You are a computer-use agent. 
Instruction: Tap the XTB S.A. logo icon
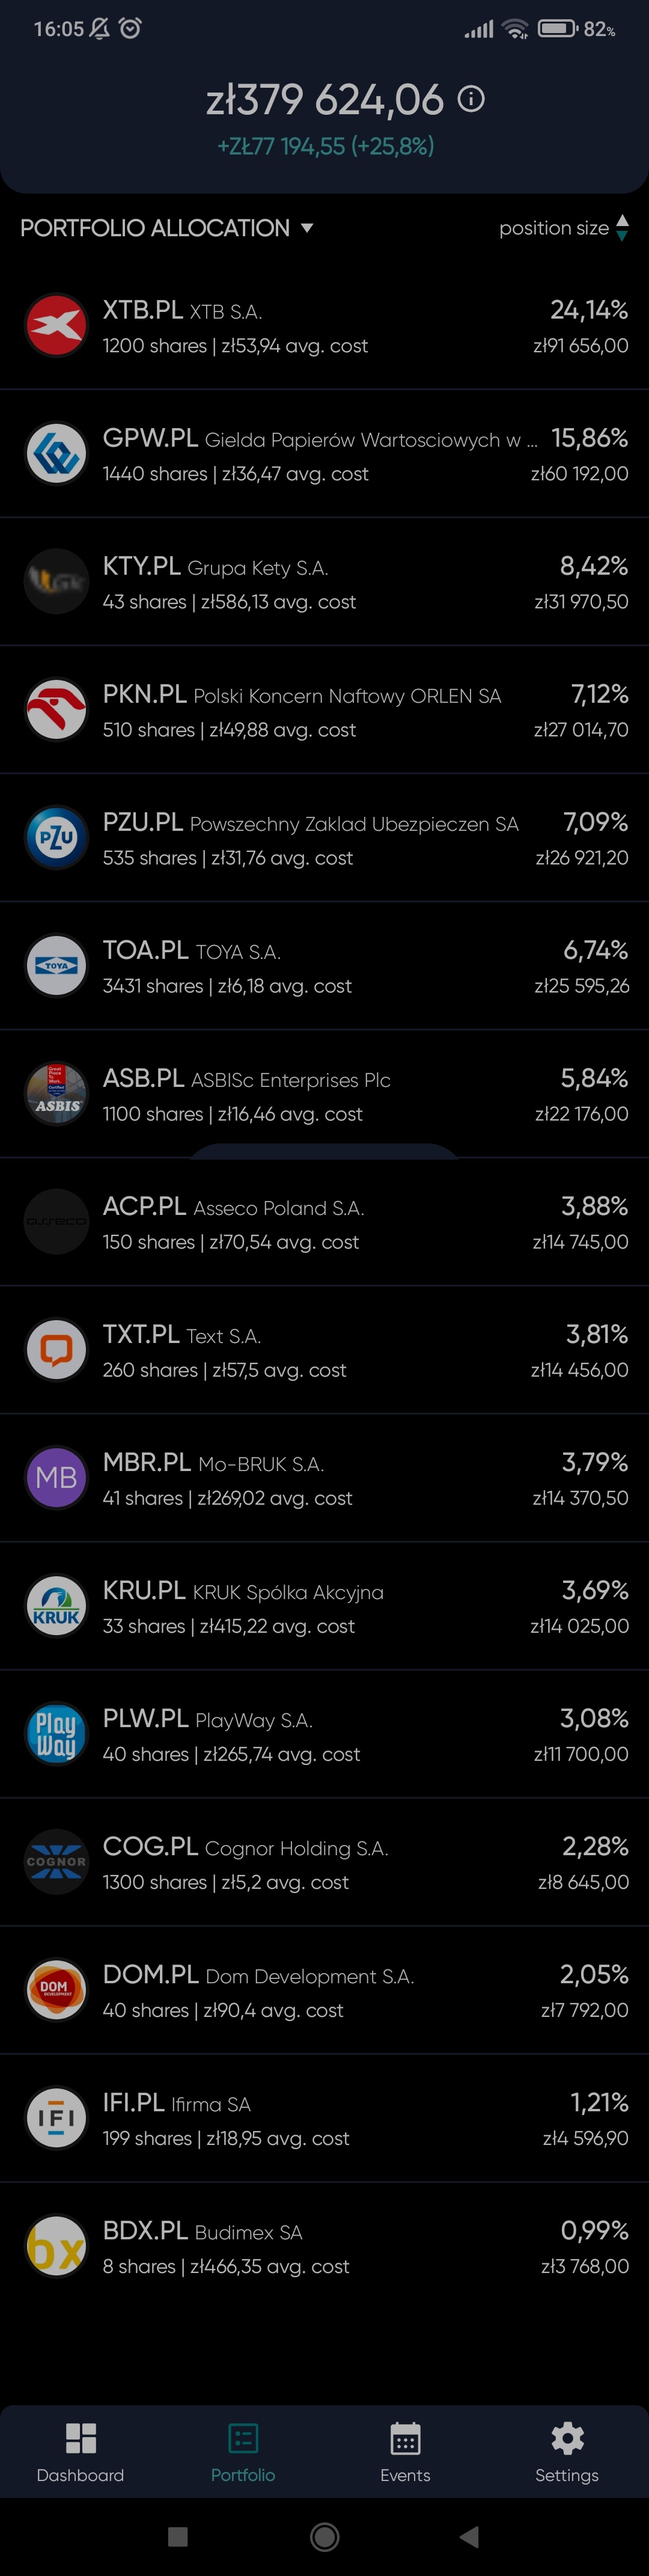[56, 325]
